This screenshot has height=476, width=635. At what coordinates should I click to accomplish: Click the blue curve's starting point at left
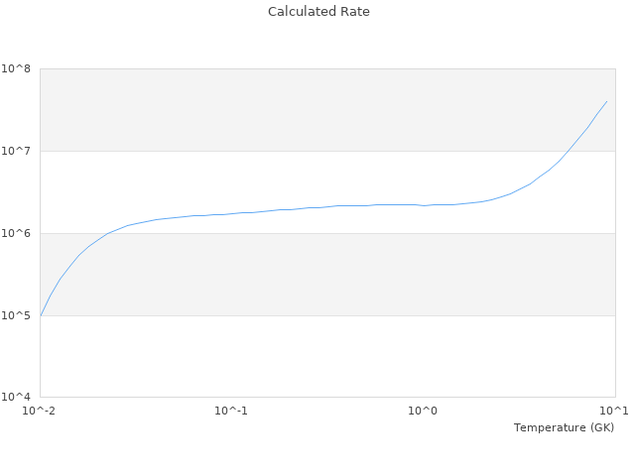point(41,314)
